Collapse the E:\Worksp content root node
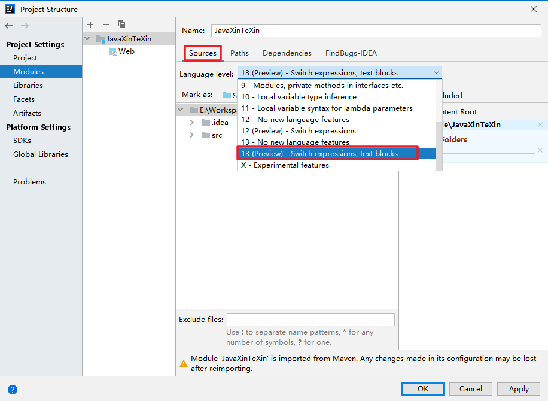 [180, 110]
